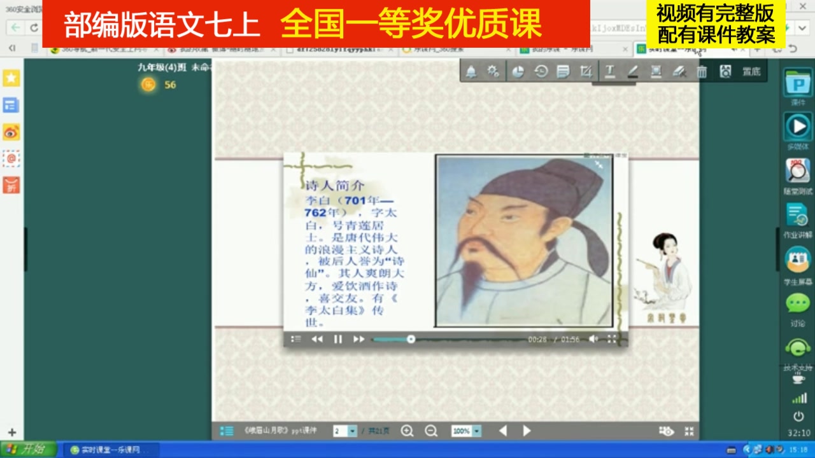Open the 随堂测试 quiz icon

point(798,171)
